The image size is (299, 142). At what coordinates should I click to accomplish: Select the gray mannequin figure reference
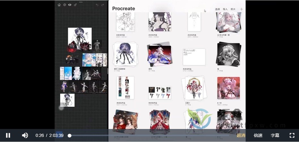click(x=97, y=46)
